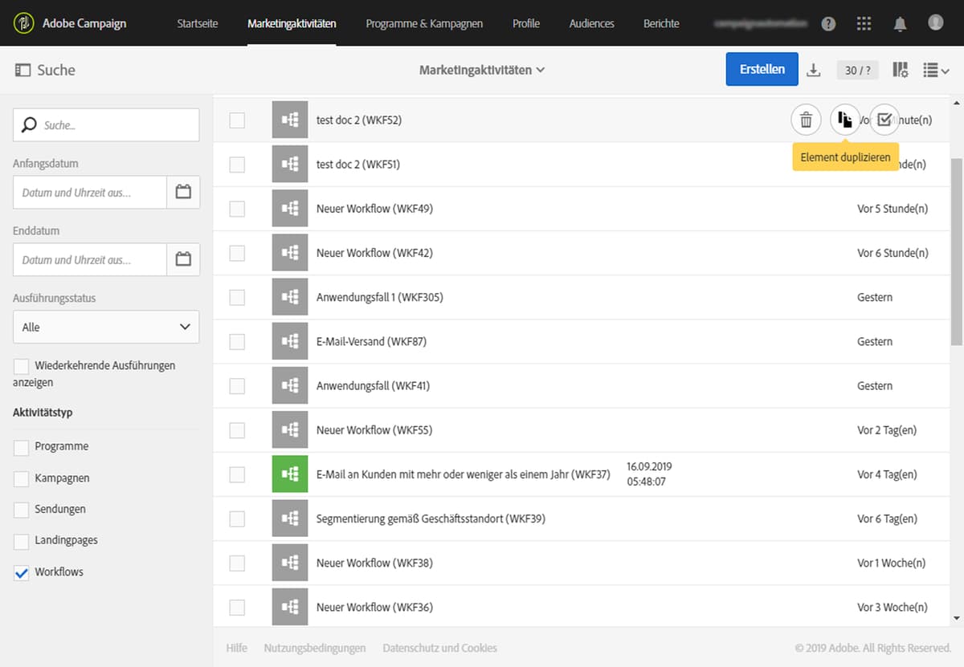Switch to the Programme & Kampagnen tab
Viewport: 964px width, 667px height.
click(424, 23)
